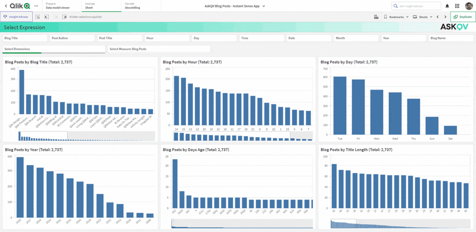Select the 2017 bar in Blog Posts by Year
This screenshot has width=476, height=232.
(x=30, y=192)
